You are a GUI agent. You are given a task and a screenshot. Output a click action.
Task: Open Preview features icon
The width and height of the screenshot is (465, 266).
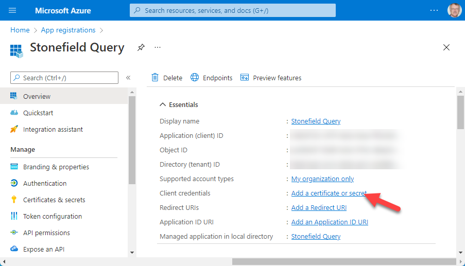tap(245, 78)
